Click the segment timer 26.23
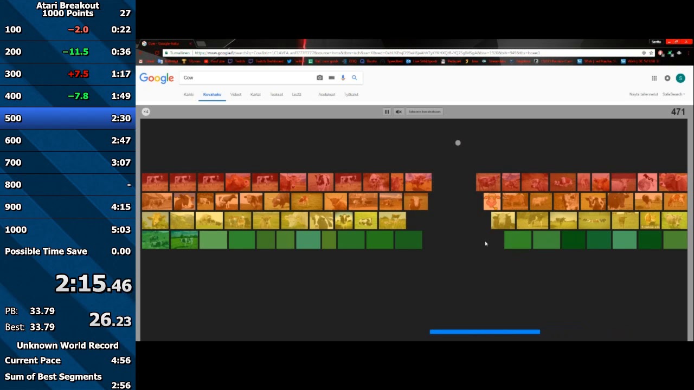Screen dimensions: 694x390 [x=110, y=320]
